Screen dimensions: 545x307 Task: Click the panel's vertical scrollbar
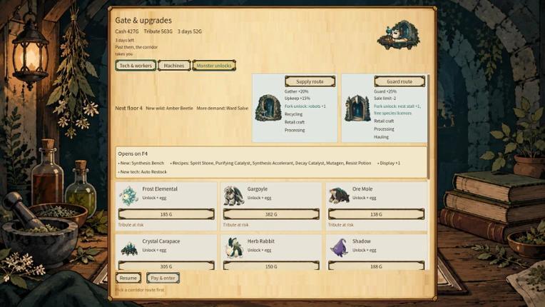click(429, 126)
